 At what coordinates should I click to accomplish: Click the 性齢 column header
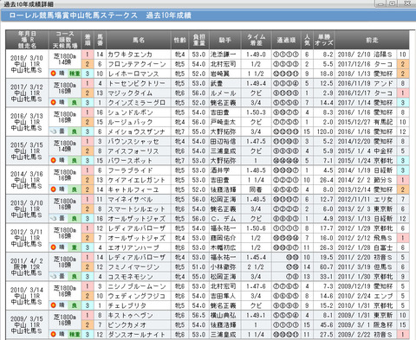179,40
